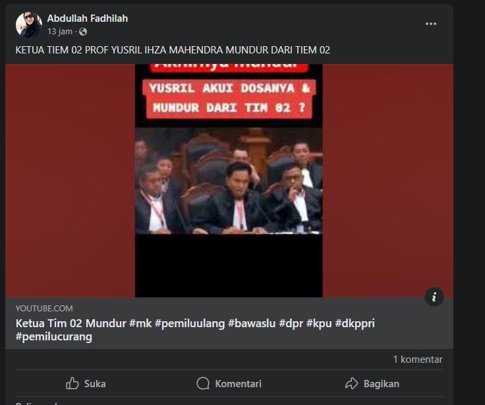Click the Komentari speech bubble icon

(203, 383)
